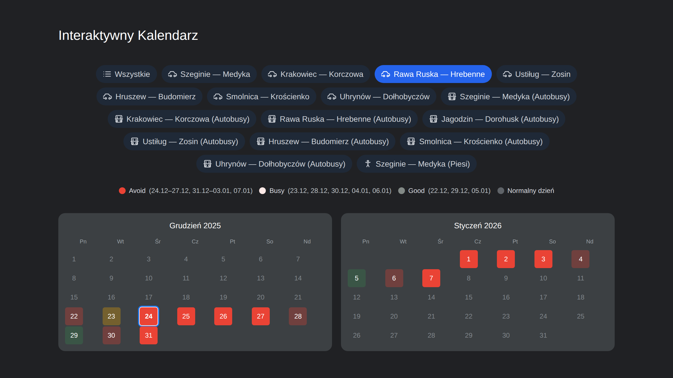The height and width of the screenshot is (378, 673).
Task: Click car icon on Hruszew — Budomierz chip
Action: [107, 96]
